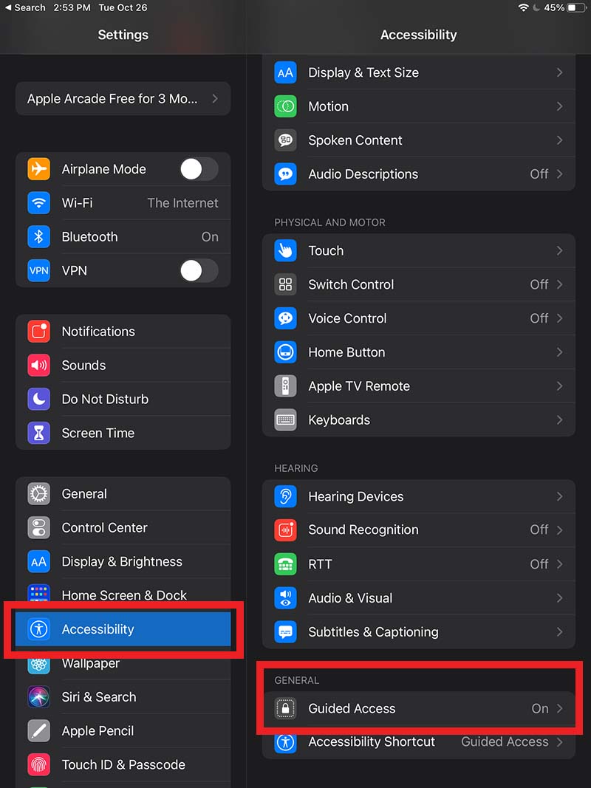Image resolution: width=591 pixels, height=788 pixels.
Task: Tap the Bluetooth icon in sidebar
Action: [x=38, y=237]
